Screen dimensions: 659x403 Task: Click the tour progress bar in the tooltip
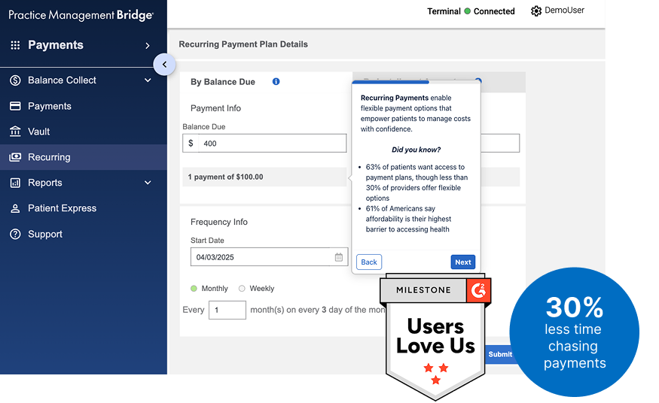click(x=416, y=82)
